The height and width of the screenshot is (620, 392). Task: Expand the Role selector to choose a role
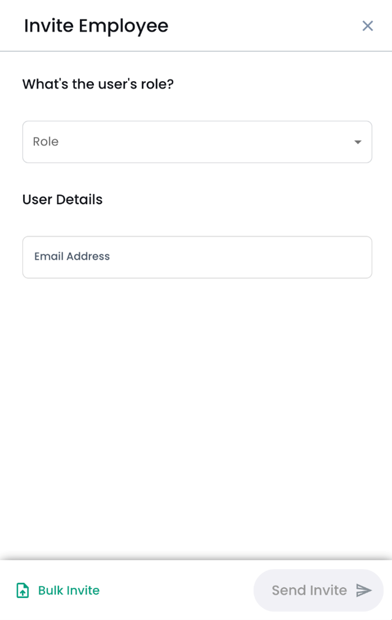197,142
